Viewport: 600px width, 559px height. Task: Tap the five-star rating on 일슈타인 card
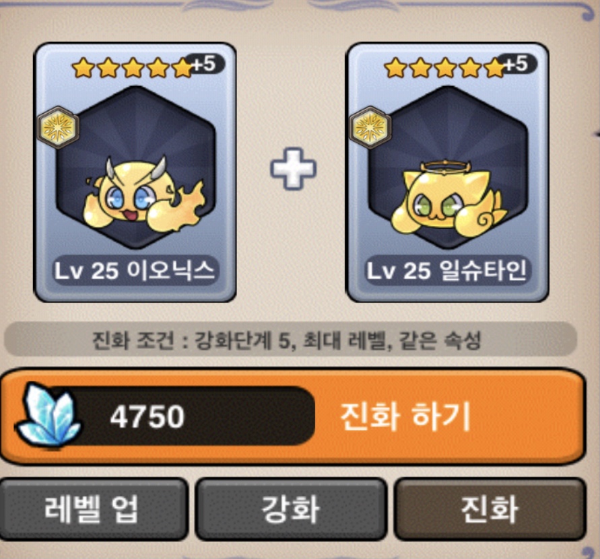pyautogui.click(x=445, y=68)
